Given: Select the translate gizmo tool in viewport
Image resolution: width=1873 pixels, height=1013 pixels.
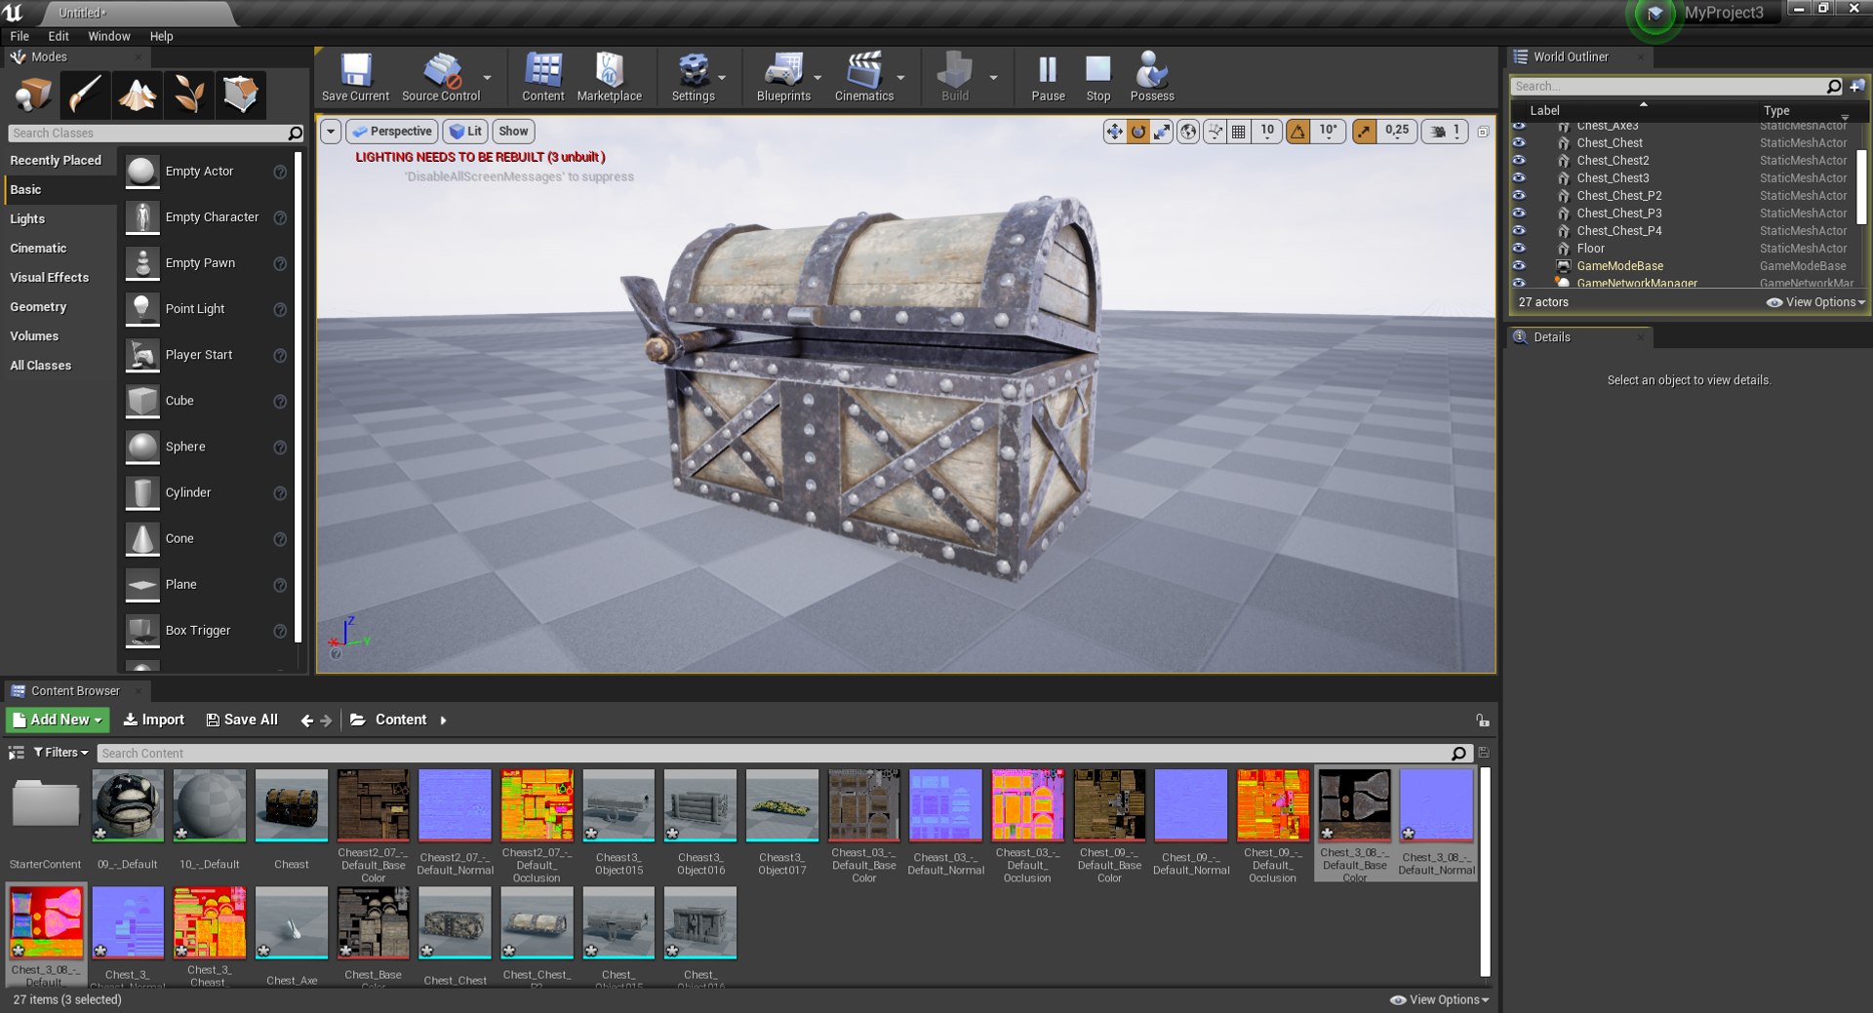Looking at the screenshot, I should point(1114,131).
